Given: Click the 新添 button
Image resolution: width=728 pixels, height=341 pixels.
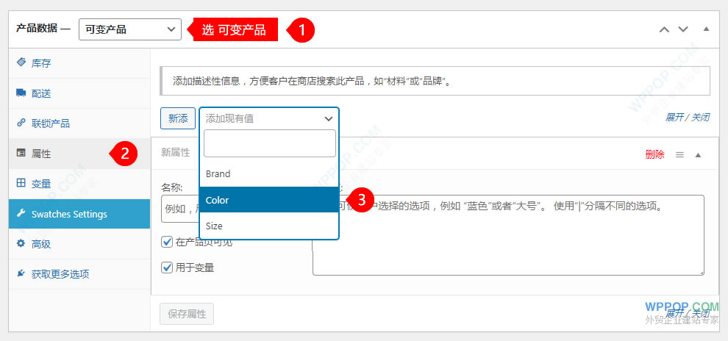Looking at the screenshot, I should pyautogui.click(x=178, y=118).
